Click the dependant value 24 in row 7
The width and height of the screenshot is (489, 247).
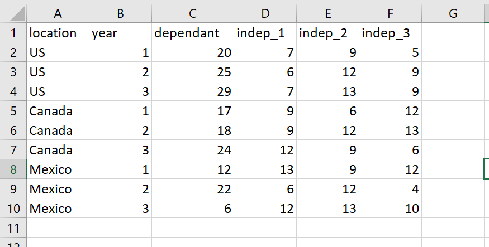[193, 150]
